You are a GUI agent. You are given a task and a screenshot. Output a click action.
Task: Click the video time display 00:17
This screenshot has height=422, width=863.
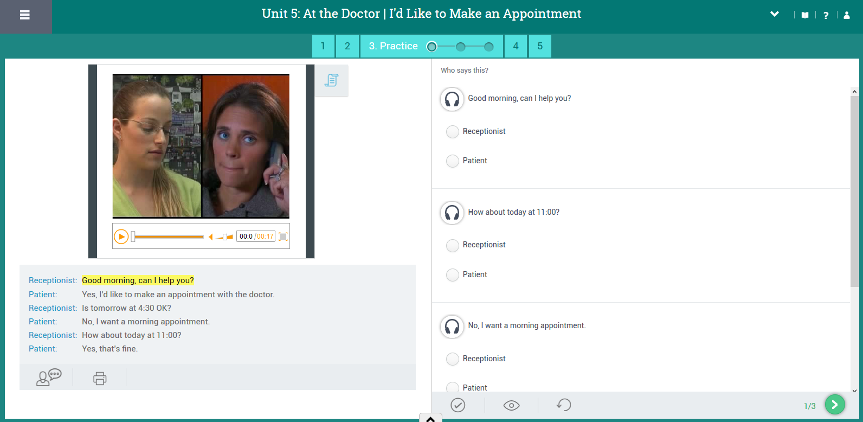265,236
